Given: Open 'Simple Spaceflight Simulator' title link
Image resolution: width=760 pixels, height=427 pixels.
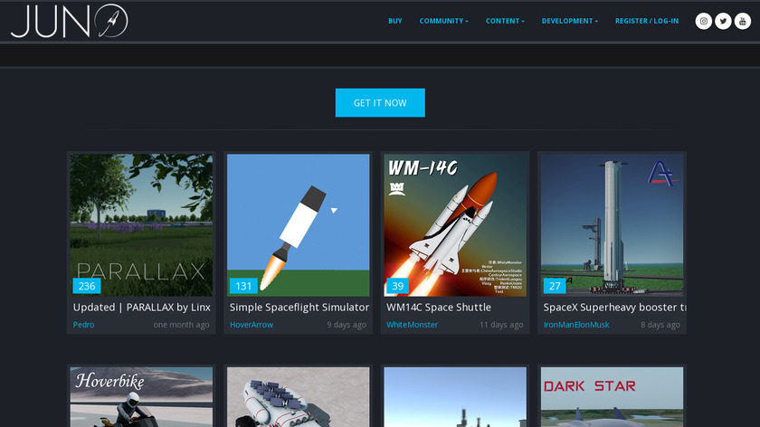Looking at the screenshot, I should pyautogui.click(x=299, y=308).
